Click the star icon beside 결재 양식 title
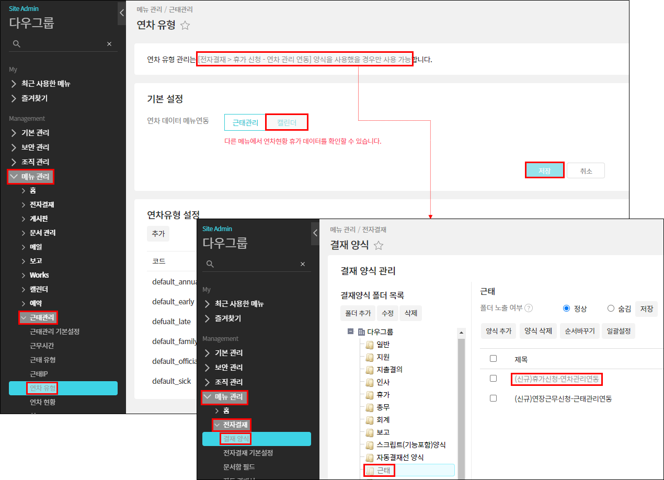Screen dimensions: 664x480 click(x=379, y=245)
